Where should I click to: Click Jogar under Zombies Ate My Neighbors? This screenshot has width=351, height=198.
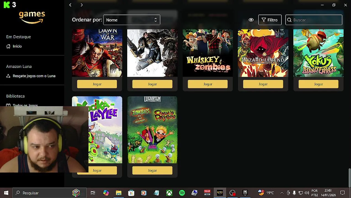152,170
